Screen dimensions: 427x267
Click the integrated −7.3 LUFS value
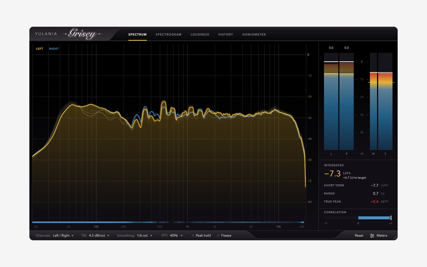332,174
